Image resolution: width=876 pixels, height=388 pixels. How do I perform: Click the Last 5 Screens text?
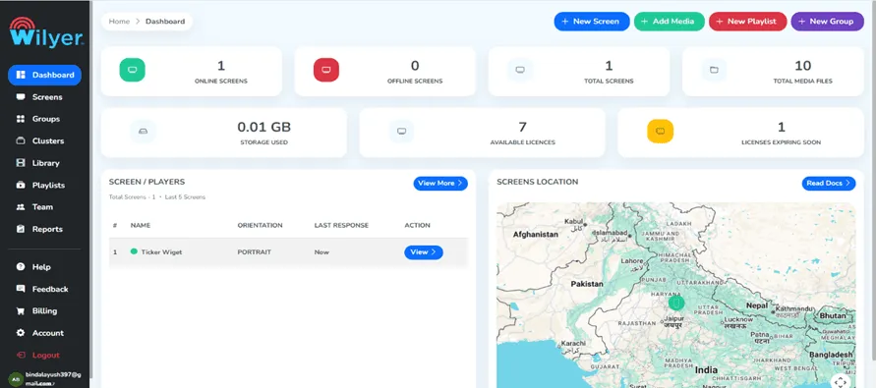coord(185,197)
